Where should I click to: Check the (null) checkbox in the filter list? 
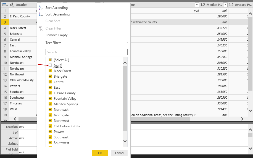50,65
